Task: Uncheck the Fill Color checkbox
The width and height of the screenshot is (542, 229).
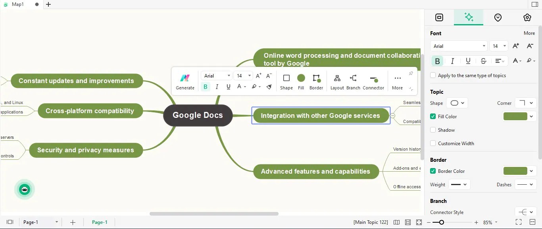Action: [x=433, y=116]
